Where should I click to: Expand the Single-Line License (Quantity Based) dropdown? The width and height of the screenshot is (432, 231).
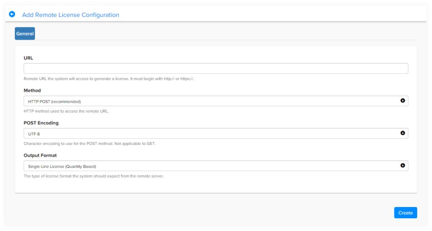216,166
